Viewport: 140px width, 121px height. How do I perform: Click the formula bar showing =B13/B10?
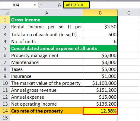tap(76, 5)
